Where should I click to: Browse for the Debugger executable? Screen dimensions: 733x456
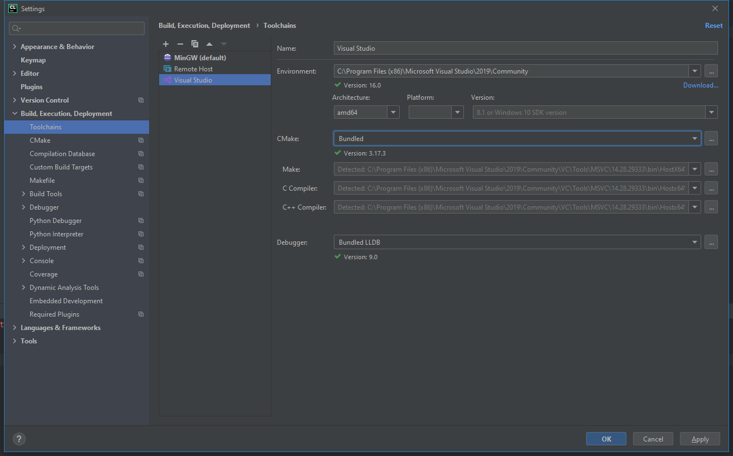[x=711, y=242]
